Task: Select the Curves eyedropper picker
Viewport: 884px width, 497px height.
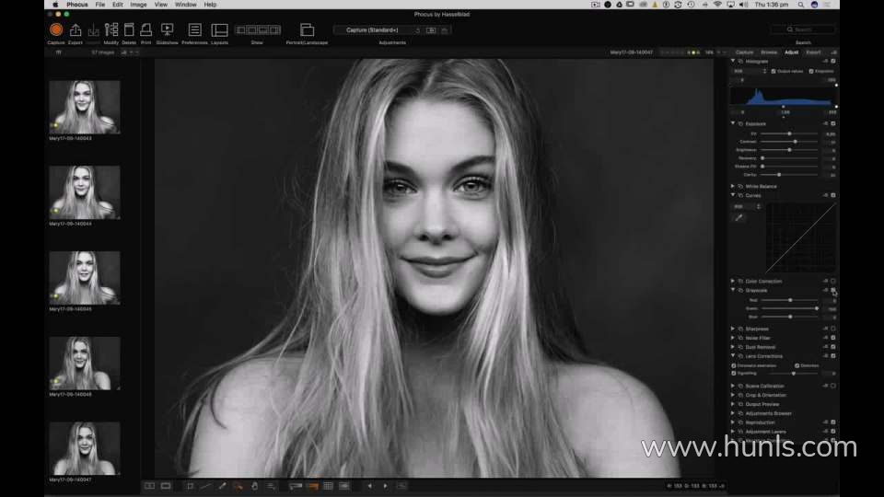Action: [739, 217]
